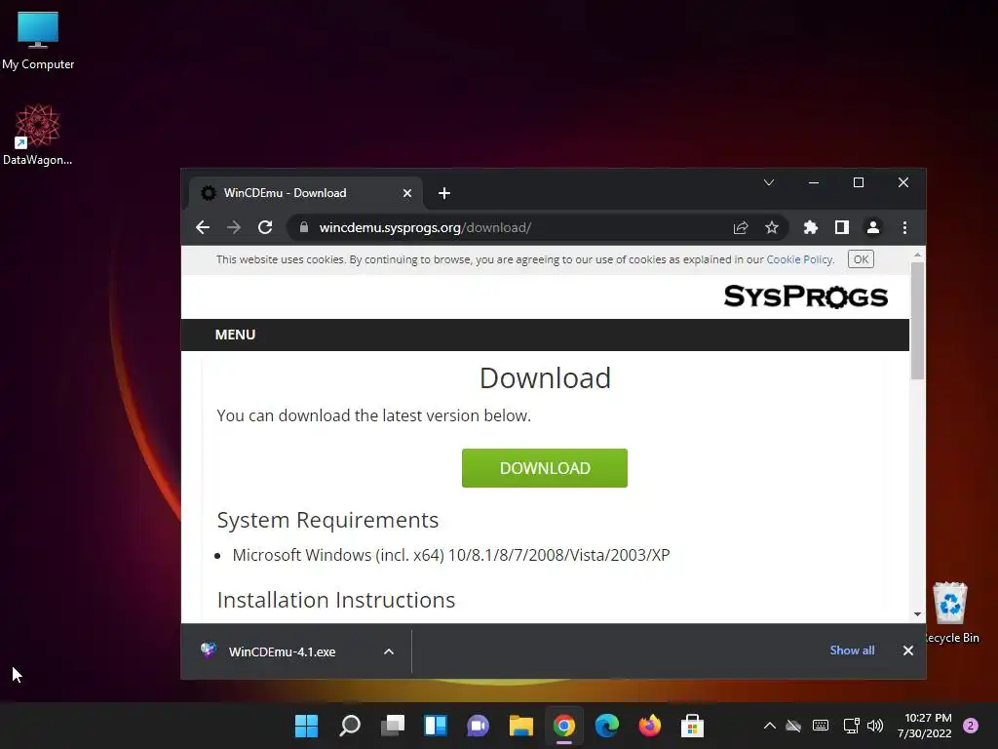Bookmark this tab with the star icon

pos(772,227)
